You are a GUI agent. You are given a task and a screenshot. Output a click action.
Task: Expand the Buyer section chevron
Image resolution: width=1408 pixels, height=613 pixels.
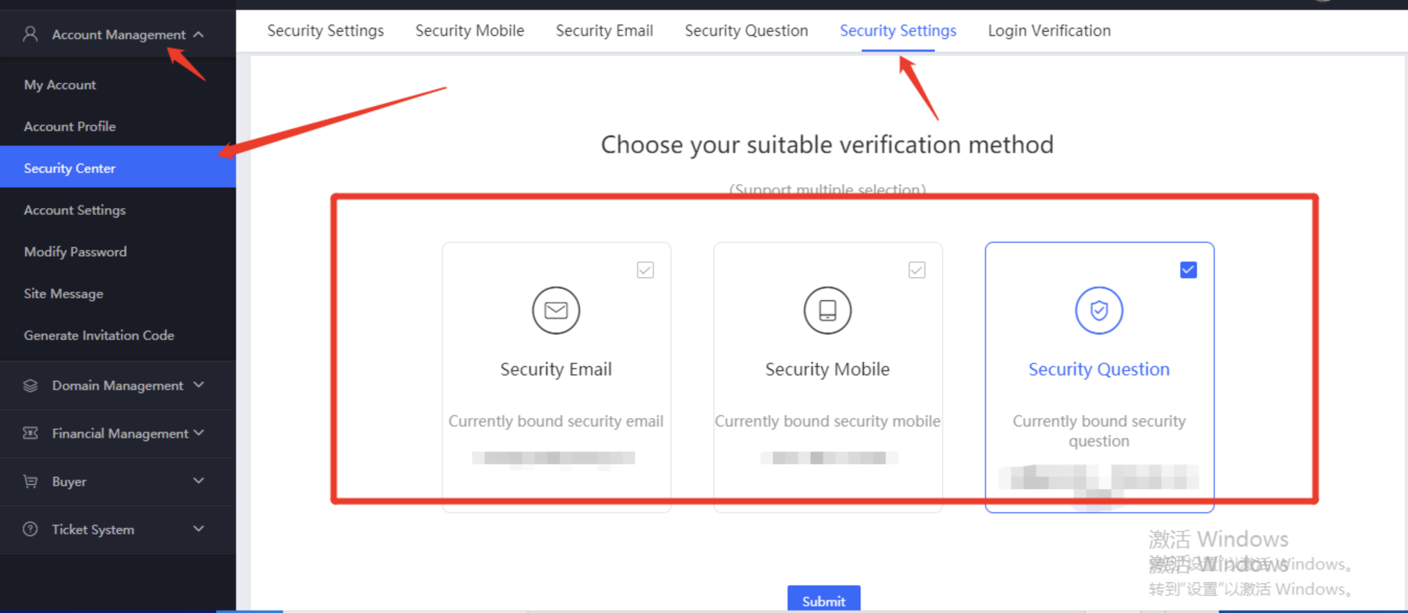(199, 481)
